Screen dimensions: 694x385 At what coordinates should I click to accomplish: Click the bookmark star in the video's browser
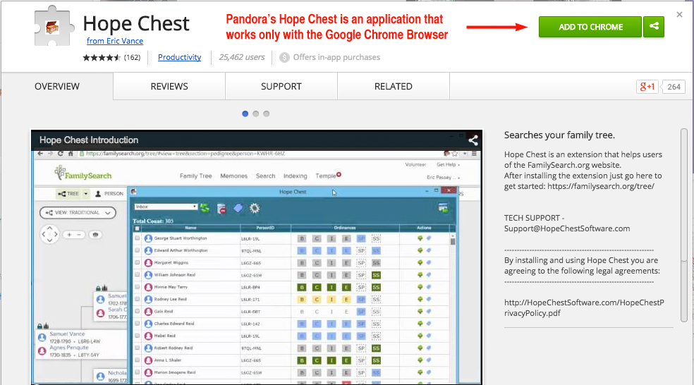pyautogui.click(x=454, y=154)
